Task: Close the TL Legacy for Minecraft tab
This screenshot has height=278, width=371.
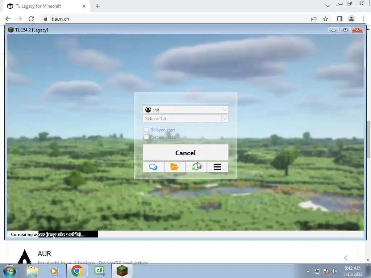Action: [x=84, y=6]
